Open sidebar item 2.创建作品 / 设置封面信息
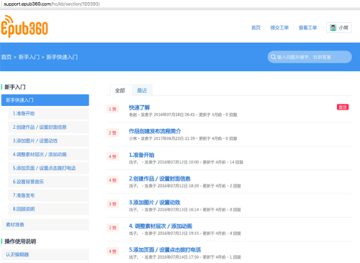Viewport: 360px width, 263px height. tap(49, 127)
